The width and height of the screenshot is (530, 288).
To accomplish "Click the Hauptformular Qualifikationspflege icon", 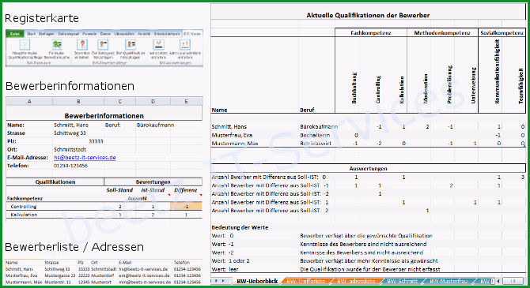I will pos(25,45).
